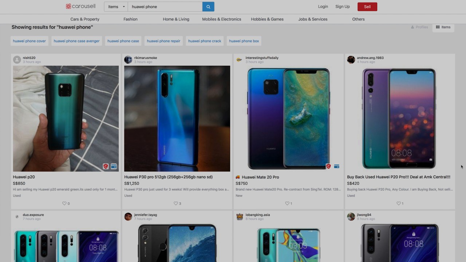Click the rikimarusmoke username

146,58
